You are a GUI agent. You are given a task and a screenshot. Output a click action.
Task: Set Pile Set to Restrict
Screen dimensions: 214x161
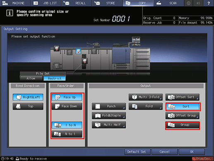tap(55, 78)
